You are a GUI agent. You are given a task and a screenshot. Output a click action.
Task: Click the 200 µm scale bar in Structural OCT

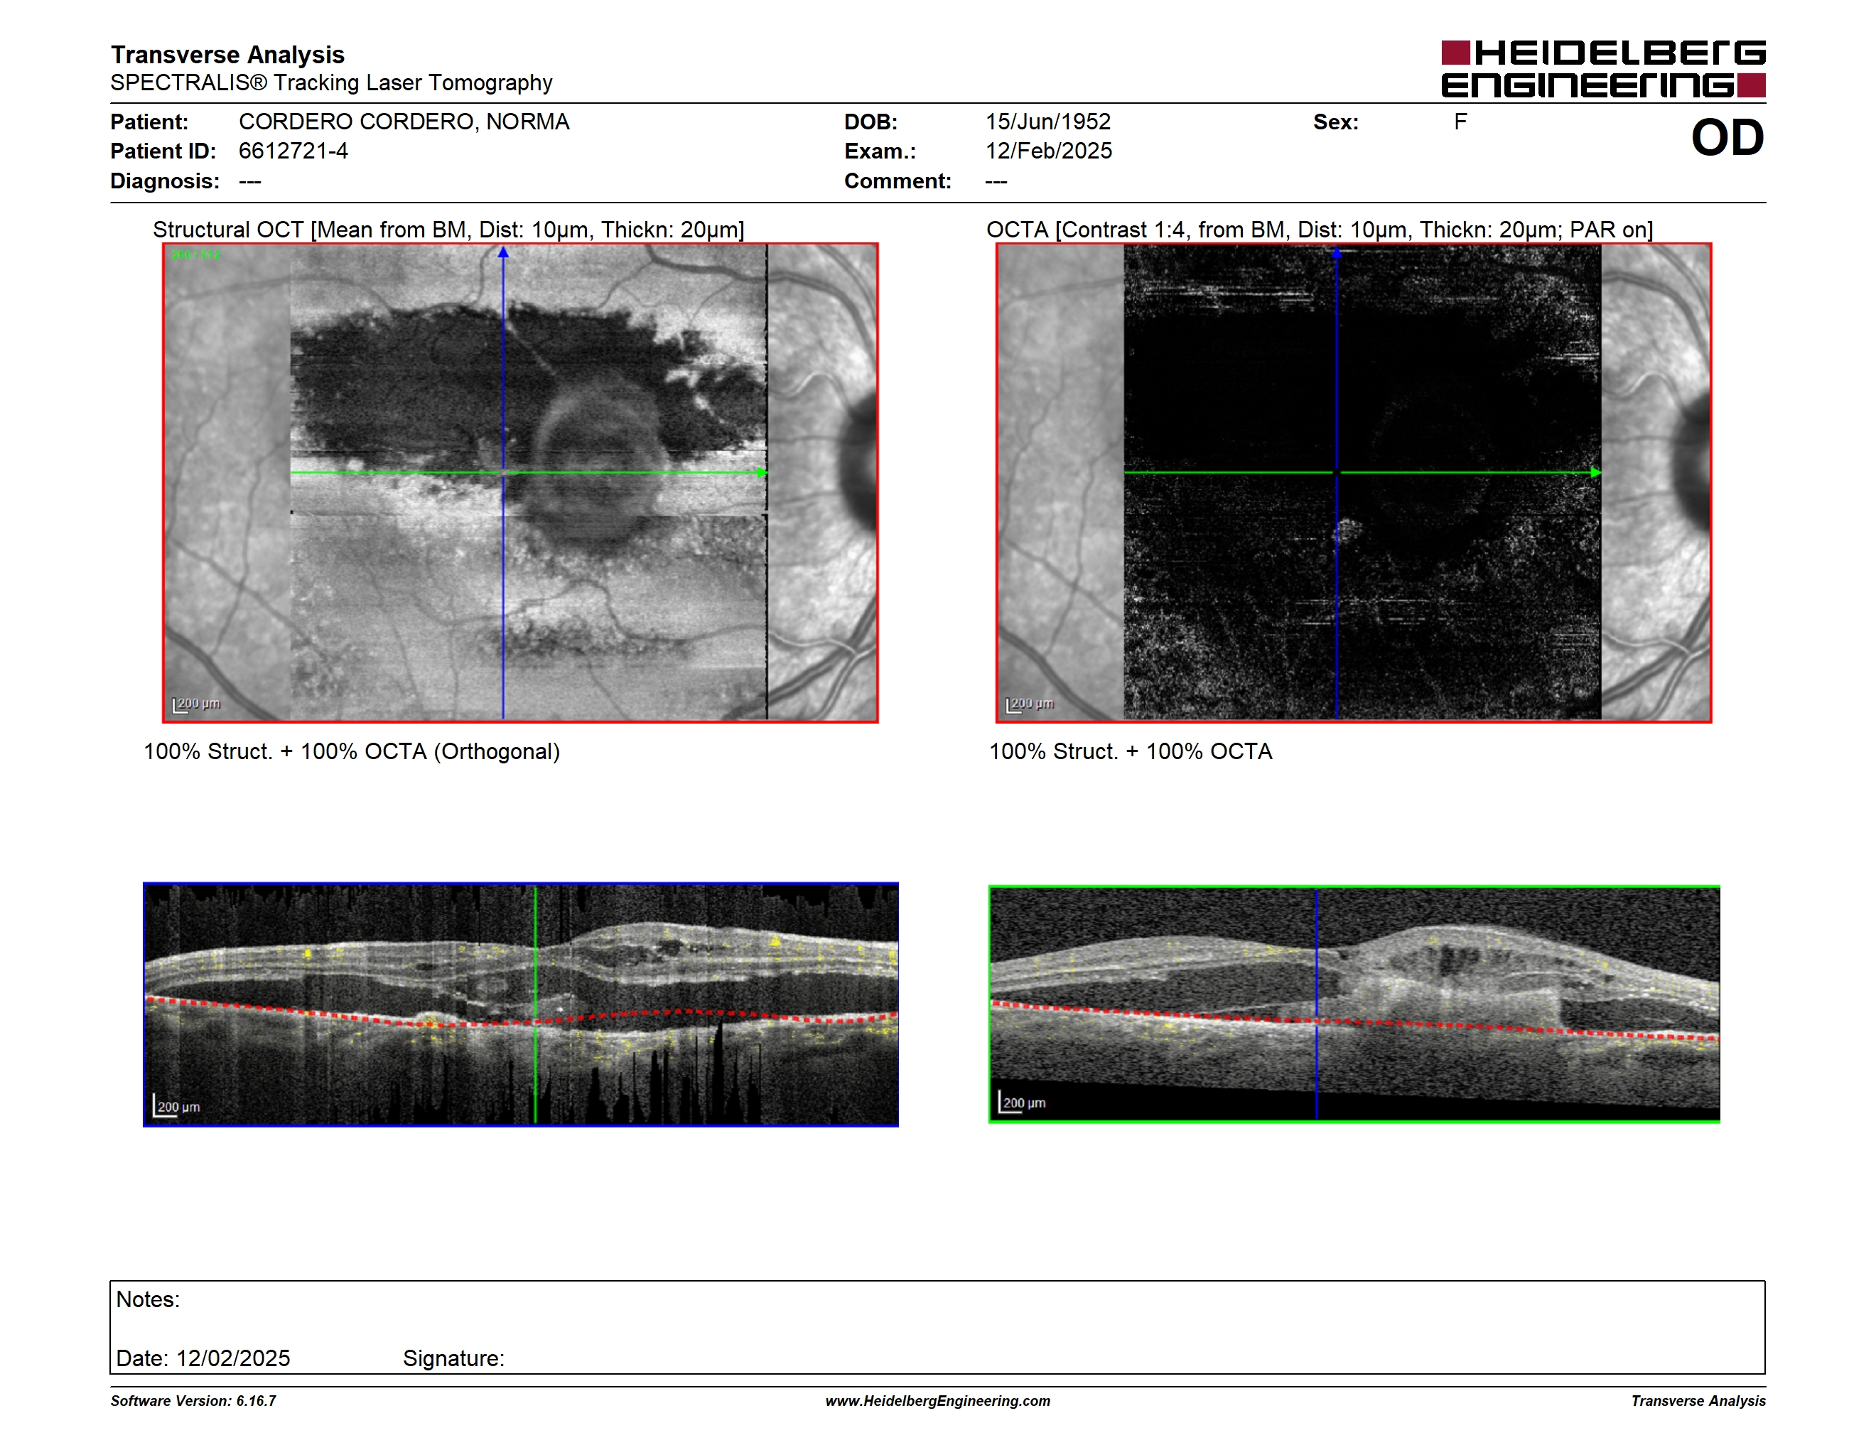pyautogui.click(x=197, y=704)
